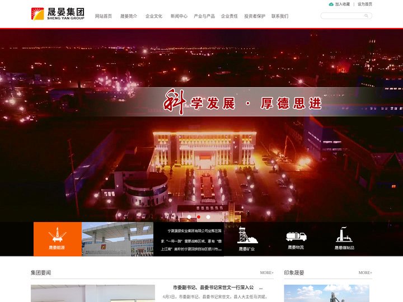The height and width of the screenshot is (302, 403).
Task: Select the red second carousel dot
Action: (x=199, y=217)
